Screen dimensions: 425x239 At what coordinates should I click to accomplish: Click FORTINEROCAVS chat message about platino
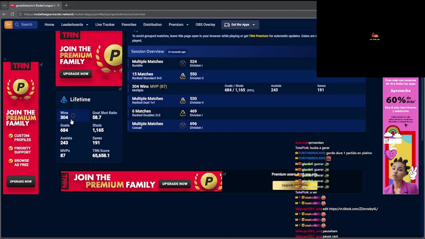click(x=334, y=153)
